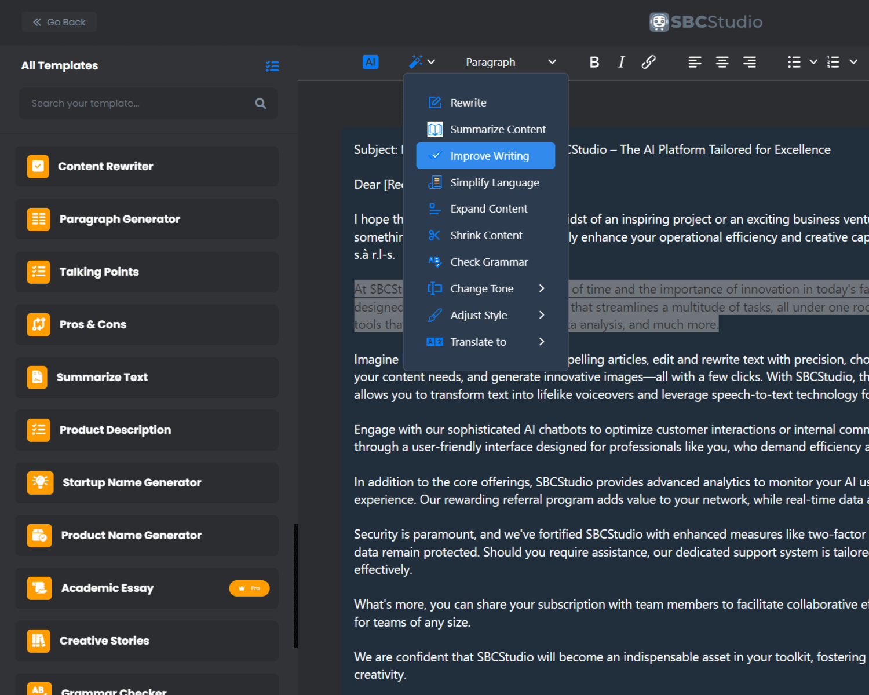Screen dimensions: 869x695
Task: Open the Grammar Checker template
Action: point(147,685)
